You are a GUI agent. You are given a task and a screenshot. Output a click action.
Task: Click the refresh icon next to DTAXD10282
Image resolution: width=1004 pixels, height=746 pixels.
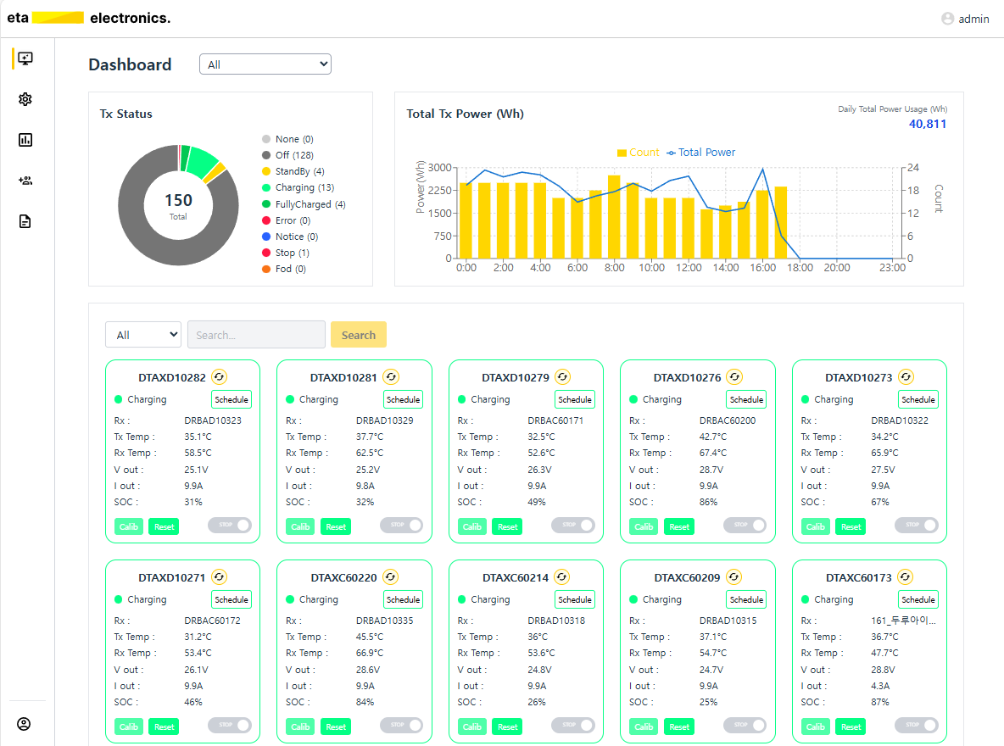tap(219, 377)
